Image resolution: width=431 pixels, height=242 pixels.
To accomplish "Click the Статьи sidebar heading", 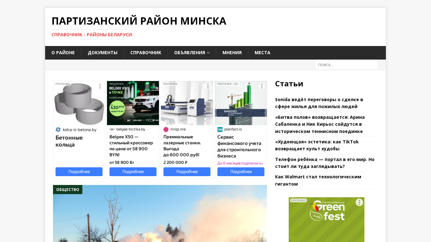I will pyautogui.click(x=289, y=84).
